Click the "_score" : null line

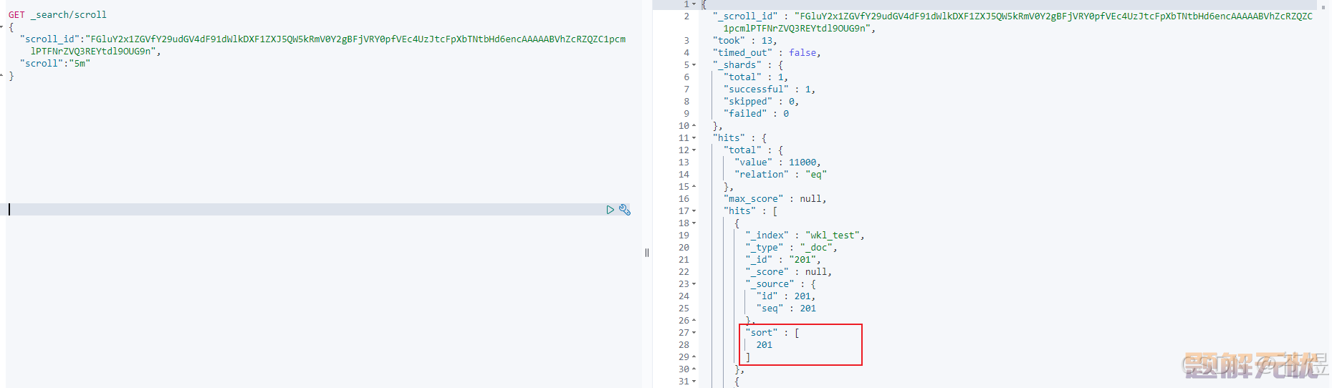[788, 272]
